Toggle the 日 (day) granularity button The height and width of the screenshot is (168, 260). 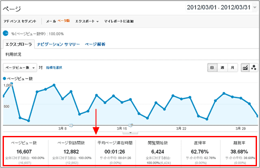[x=212, y=68]
